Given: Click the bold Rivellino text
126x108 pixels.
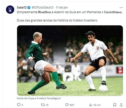Looking at the screenshot, I should tap(45, 12).
